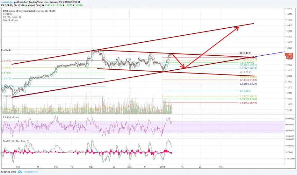Image resolution: width=297 pixels, height=175 pixels.
Task: Select the MA (9, close) indicator legend
Action: [x=10, y=20]
